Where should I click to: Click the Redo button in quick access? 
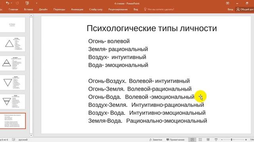17,3
